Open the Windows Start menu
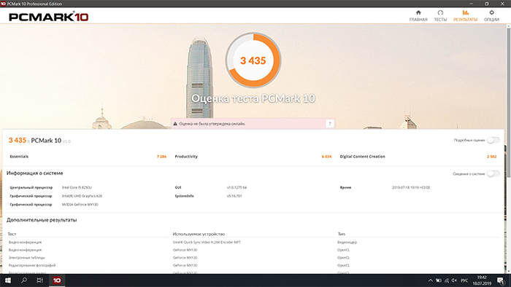 (x=8, y=280)
